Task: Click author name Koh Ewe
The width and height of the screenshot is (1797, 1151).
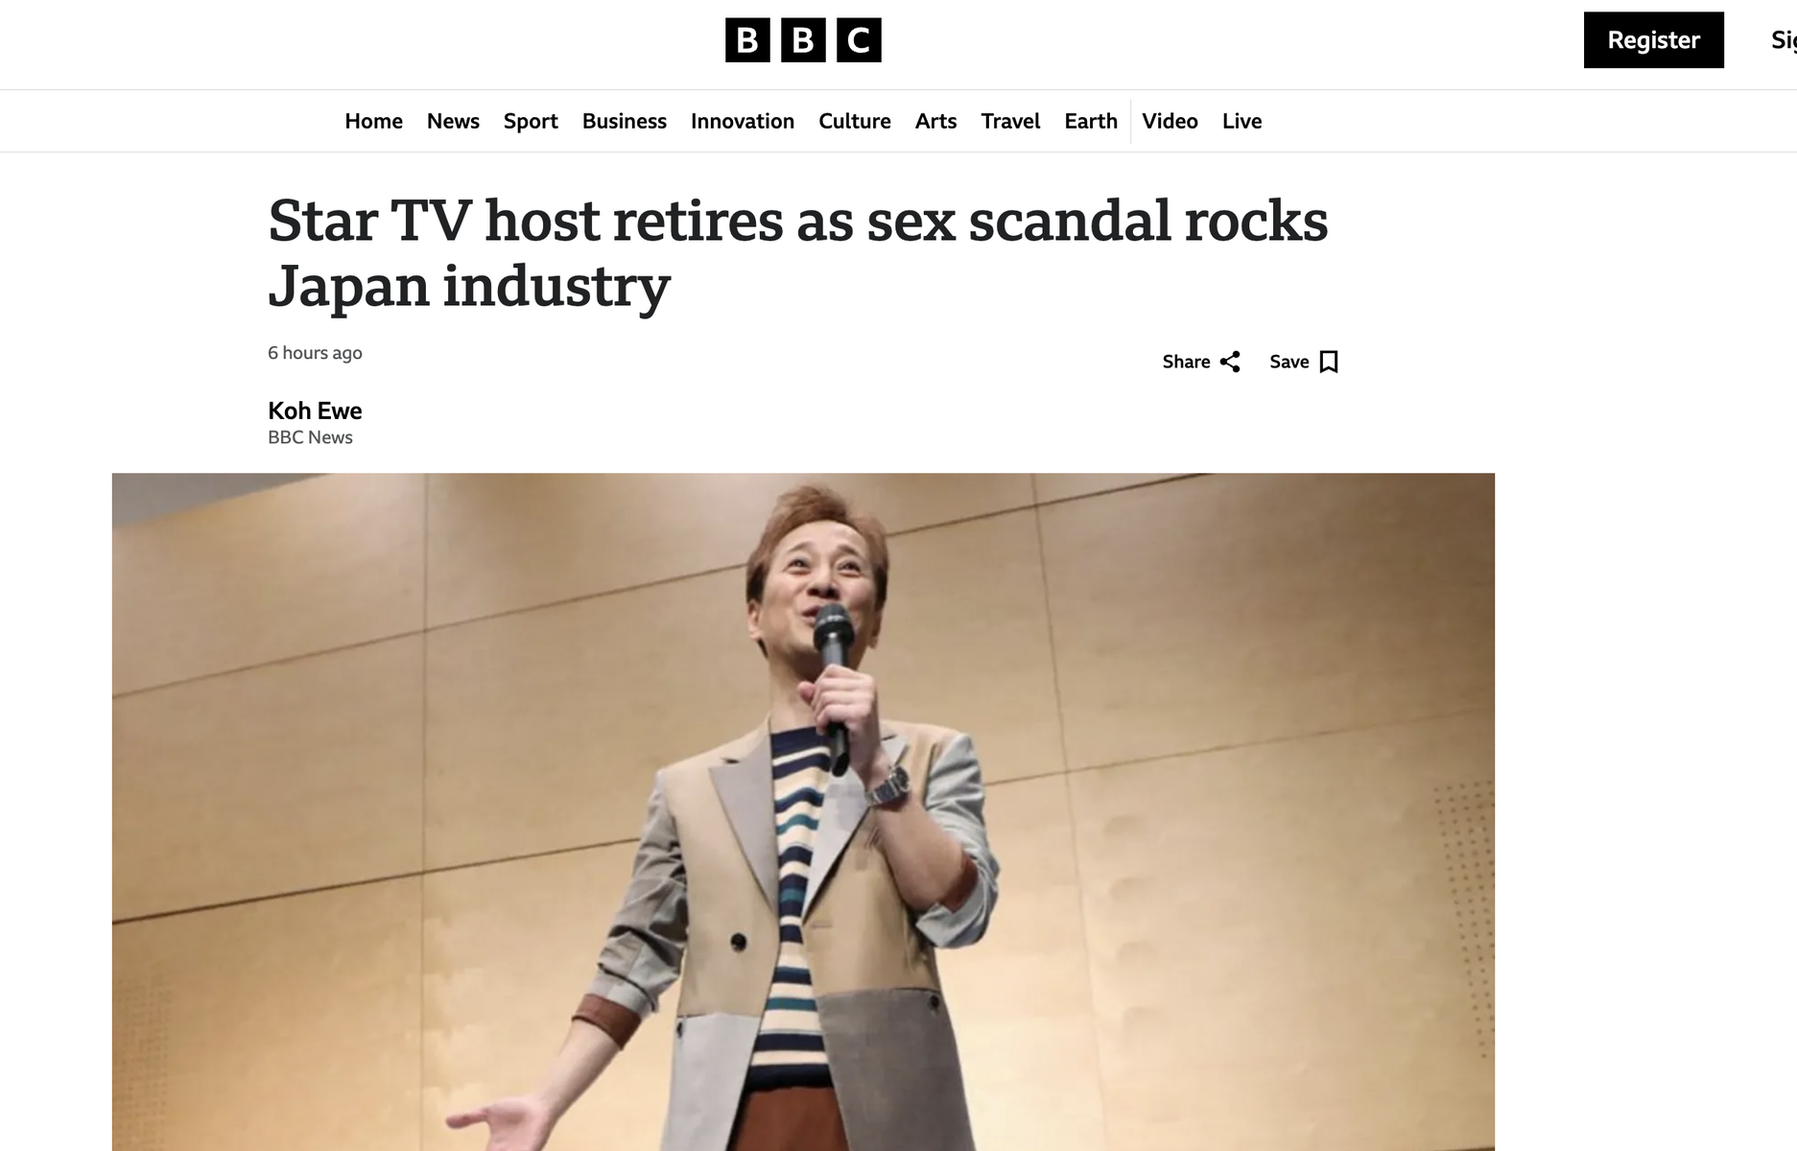Action: click(315, 411)
